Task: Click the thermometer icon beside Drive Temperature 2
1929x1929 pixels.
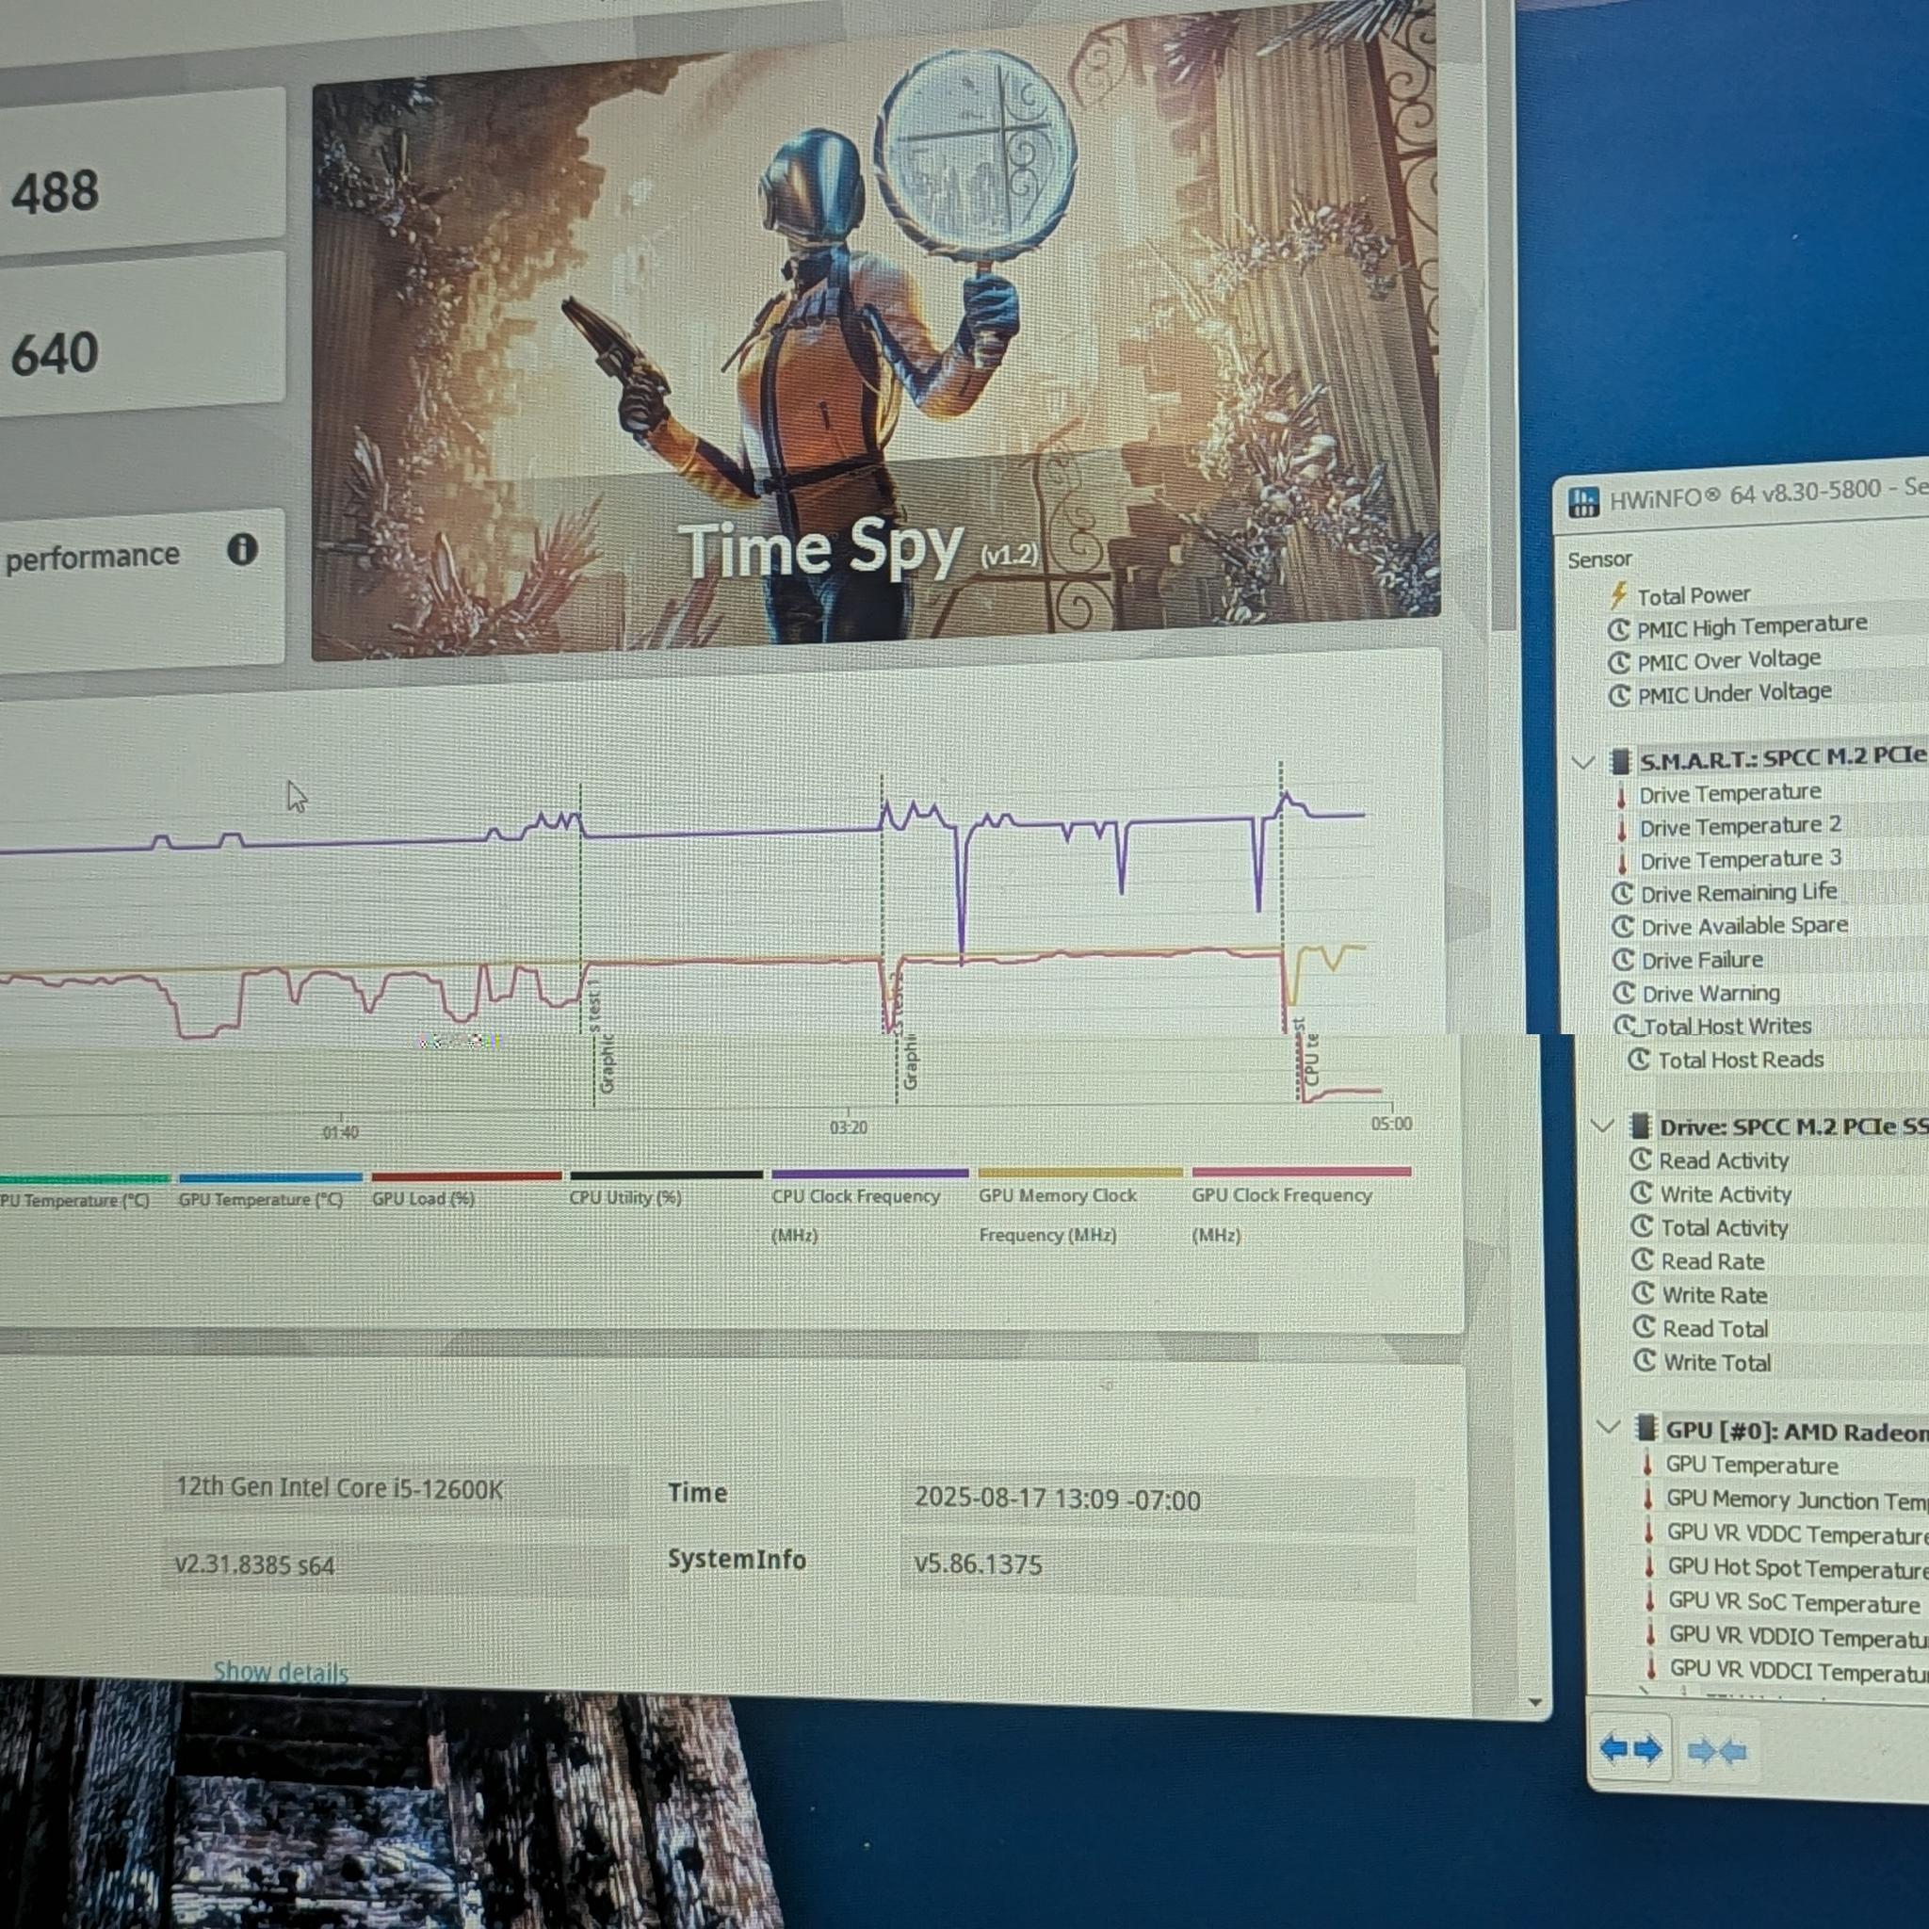Action: click(x=1623, y=829)
